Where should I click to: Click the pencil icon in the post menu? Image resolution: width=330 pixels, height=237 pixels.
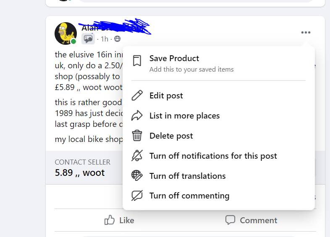pyautogui.click(x=137, y=95)
